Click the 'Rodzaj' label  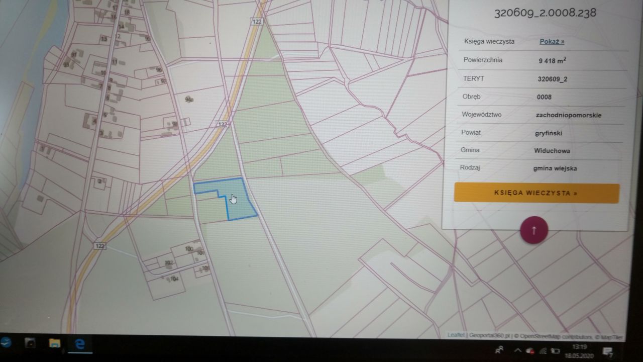[x=470, y=167]
